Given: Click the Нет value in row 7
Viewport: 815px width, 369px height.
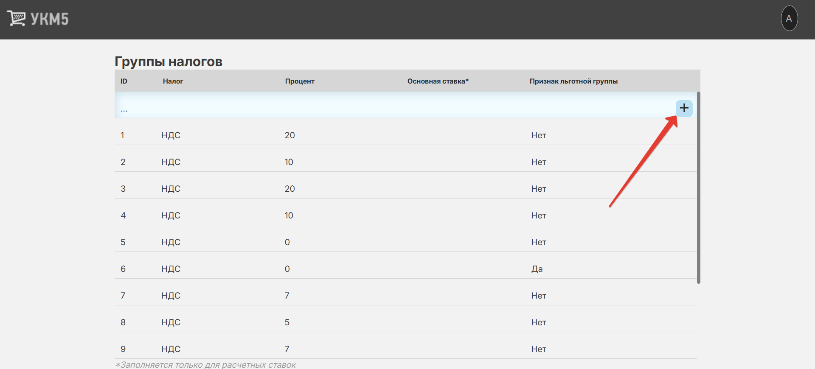Looking at the screenshot, I should (x=539, y=296).
